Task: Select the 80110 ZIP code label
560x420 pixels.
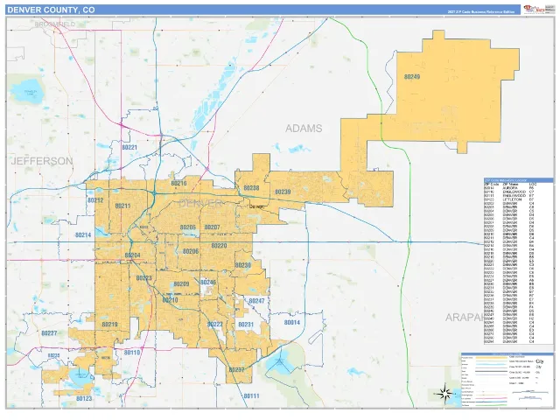Action: (x=132, y=353)
